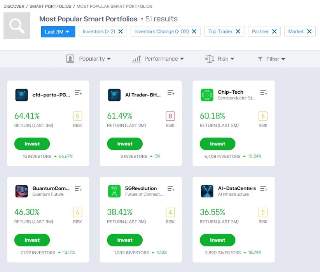The image size is (320, 272).
Task: Open cfd-porto-PG avatar image
Action: (x=21, y=95)
